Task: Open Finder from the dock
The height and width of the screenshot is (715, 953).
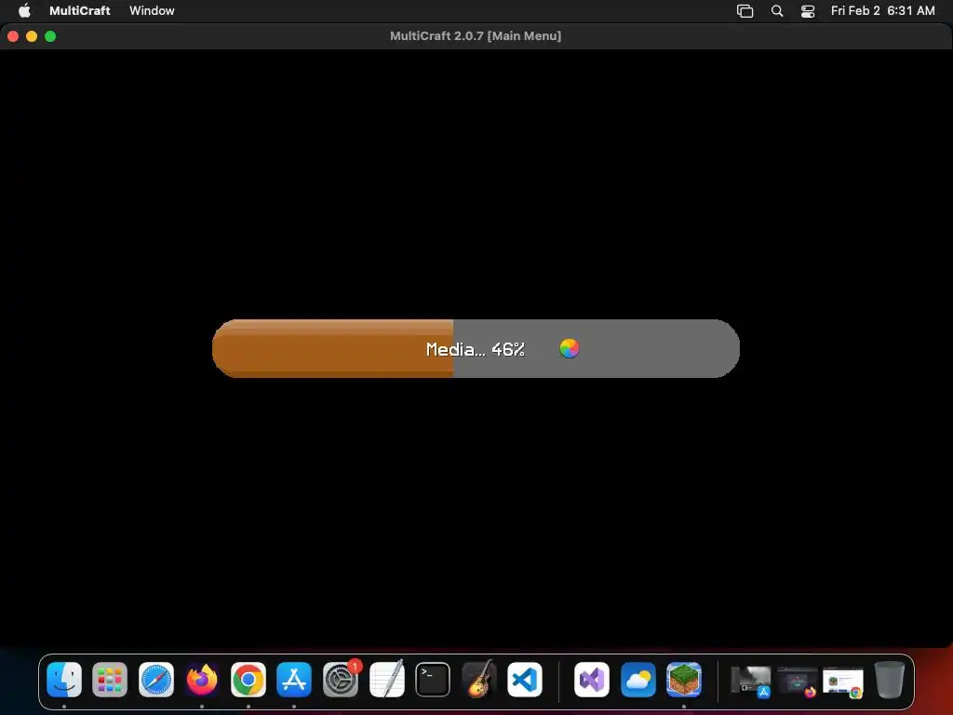Action: coord(64,679)
